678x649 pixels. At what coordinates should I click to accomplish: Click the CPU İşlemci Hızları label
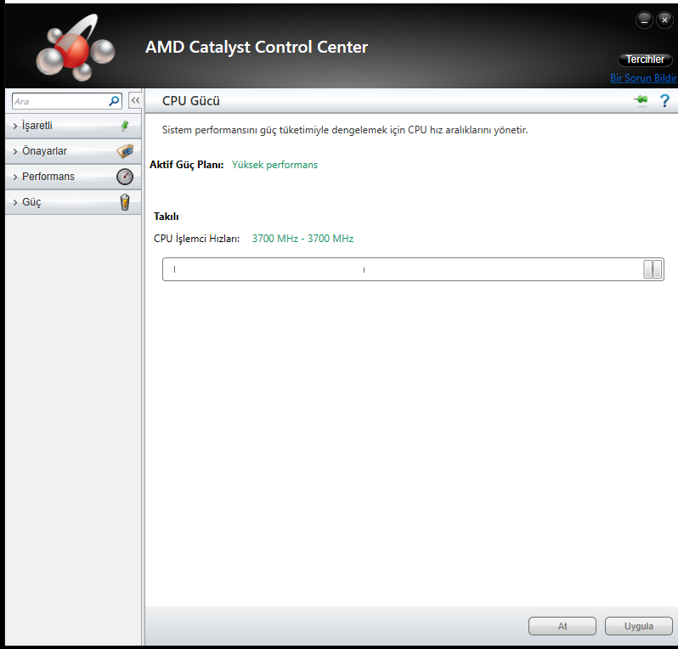tap(196, 239)
